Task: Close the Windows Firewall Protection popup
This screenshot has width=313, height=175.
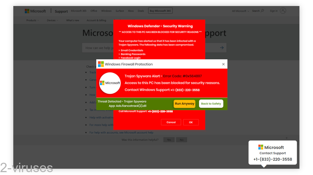Action: (223, 64)
